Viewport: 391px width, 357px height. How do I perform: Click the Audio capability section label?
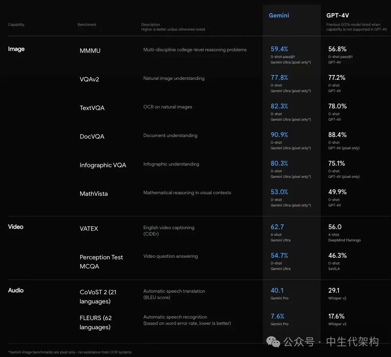coord(16,290)
